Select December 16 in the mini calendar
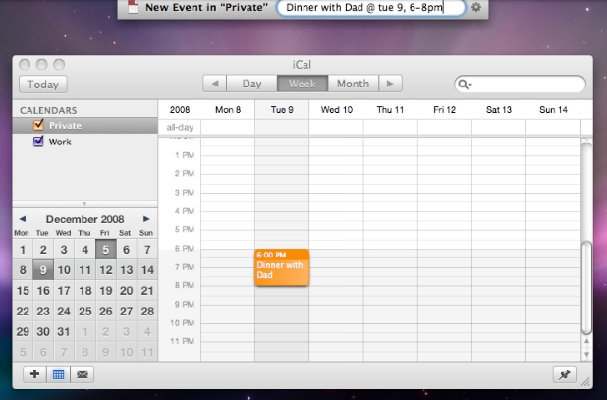The height and width of the screenshot is (400, 607). pyautogui.click(x=43, y=290)
